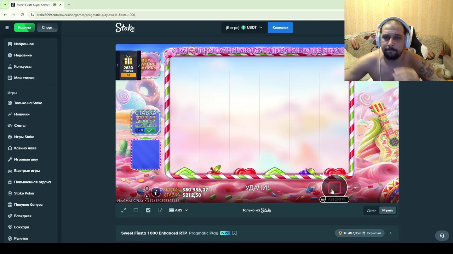Switch to Играть real play mode
This screenshot has width=453, height=254.
(x=388, y=210)
